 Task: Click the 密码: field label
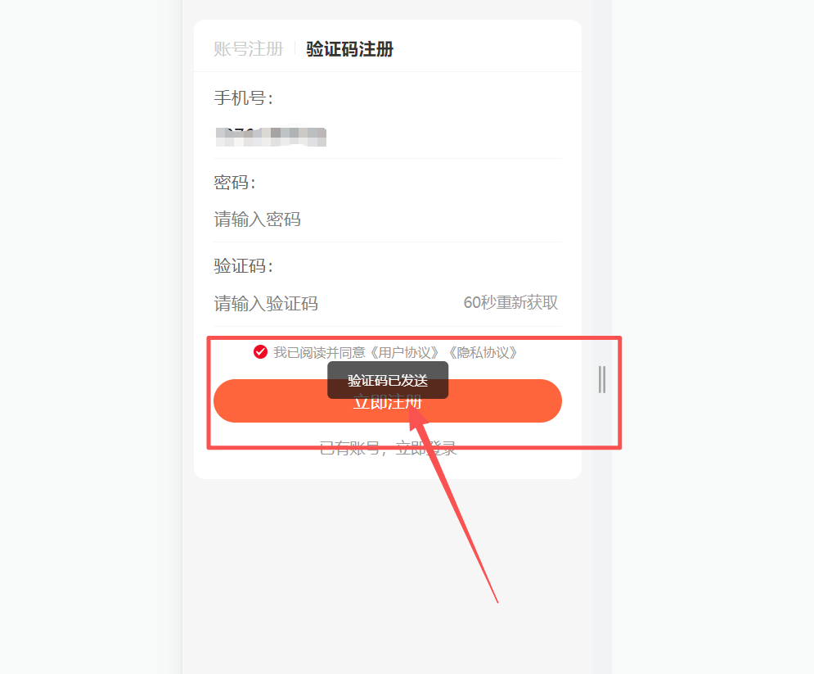235,183
